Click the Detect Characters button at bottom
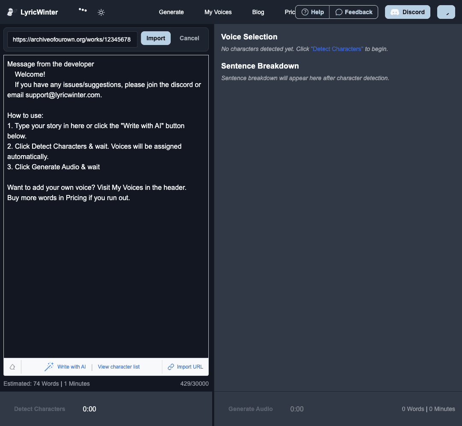This screenshot has width=462, height=426. [40, 409]
